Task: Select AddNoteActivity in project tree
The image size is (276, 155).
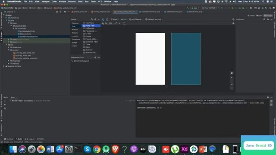Action: point(26,31)
